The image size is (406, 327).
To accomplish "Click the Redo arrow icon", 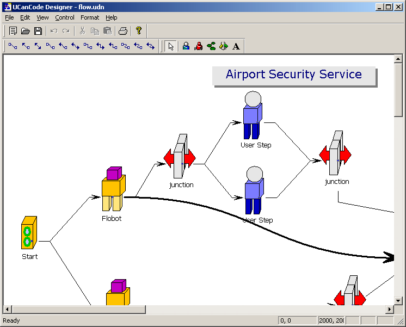I will (66, 31).
